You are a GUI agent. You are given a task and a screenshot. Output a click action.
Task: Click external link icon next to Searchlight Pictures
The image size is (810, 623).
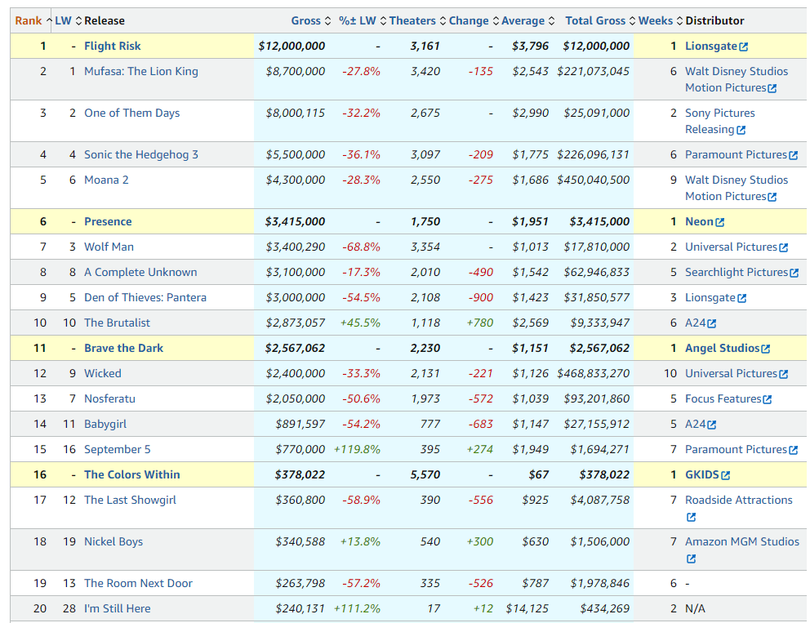(794, 273)
